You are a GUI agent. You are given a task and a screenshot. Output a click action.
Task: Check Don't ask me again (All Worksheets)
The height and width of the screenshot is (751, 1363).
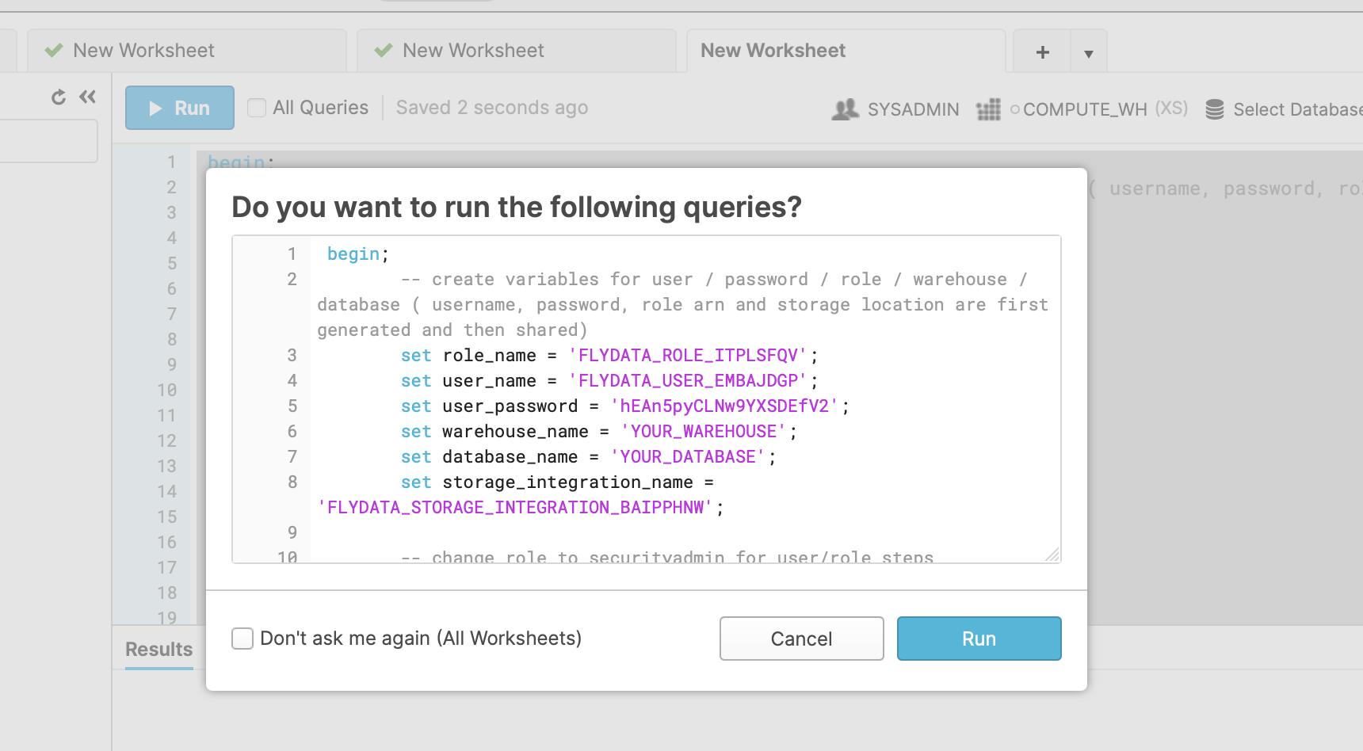tap(242, 638)
